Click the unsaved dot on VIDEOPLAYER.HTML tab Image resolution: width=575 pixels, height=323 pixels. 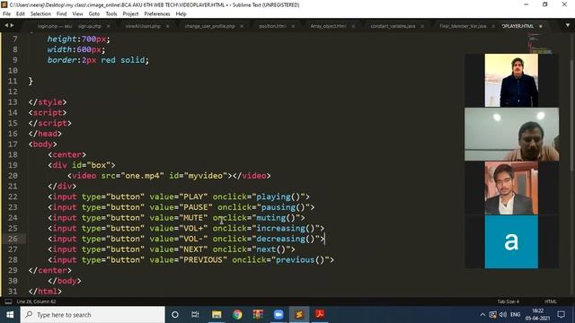click(541, 26)
